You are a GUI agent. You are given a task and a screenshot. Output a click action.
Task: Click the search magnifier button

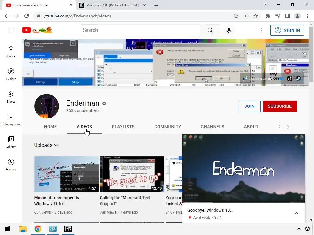[x=210, y=30]
